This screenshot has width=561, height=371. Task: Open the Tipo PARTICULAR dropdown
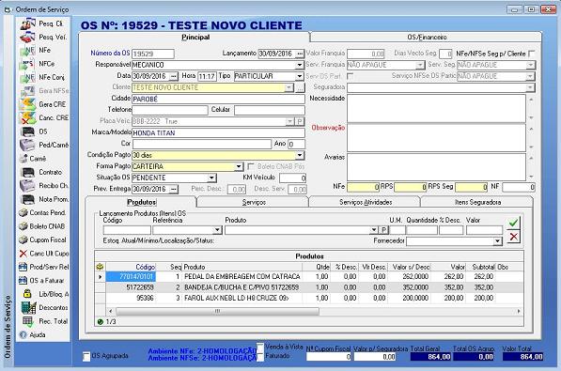coord(300,77)
